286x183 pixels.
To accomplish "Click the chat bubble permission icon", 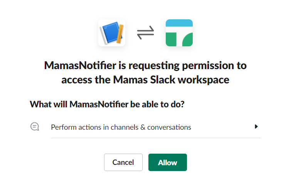I will coord(35,127).
